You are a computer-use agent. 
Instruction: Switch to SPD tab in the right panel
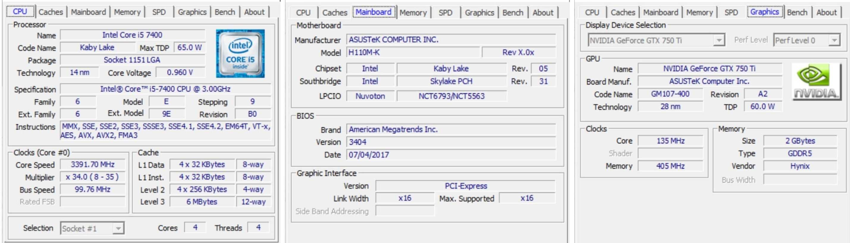731,12
